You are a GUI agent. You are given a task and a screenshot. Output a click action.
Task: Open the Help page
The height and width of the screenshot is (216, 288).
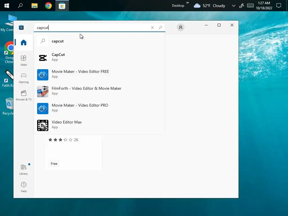point(24,187)
